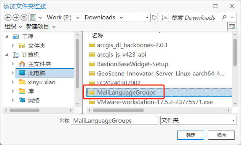The image size is (241, 145).
Task: Click the tree pane vertical scrollbar thumb
Action: [77, 63]
